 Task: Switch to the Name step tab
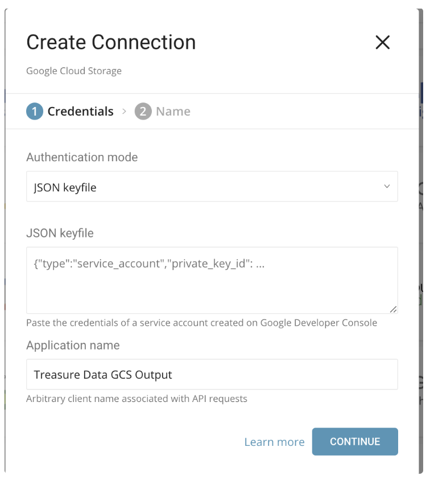pyautogui.click(x=173, y=112)
